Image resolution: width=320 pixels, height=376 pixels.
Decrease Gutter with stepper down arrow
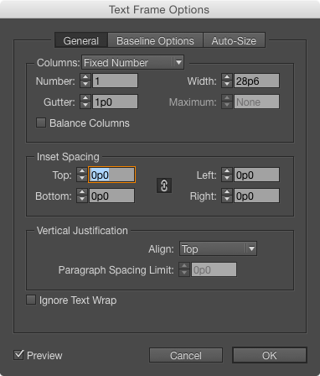[85, 105]
